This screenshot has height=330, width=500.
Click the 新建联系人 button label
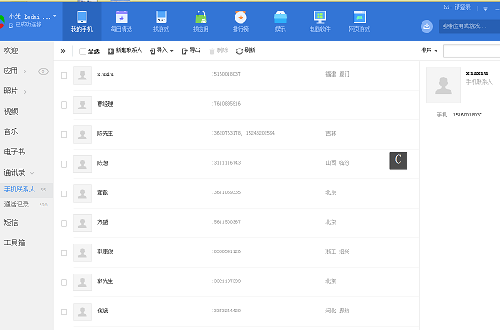[129, 50]
